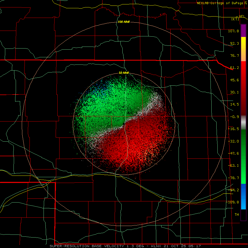
Task: Pick the bright green segment of the color bar
Action: tap(243, 174)
